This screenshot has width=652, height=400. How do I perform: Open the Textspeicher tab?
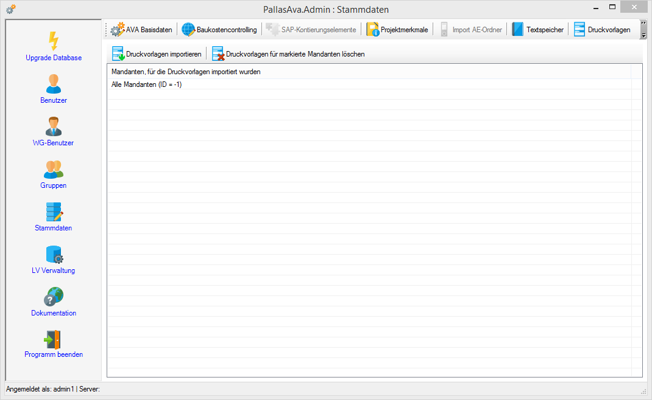tap(537, 29)
